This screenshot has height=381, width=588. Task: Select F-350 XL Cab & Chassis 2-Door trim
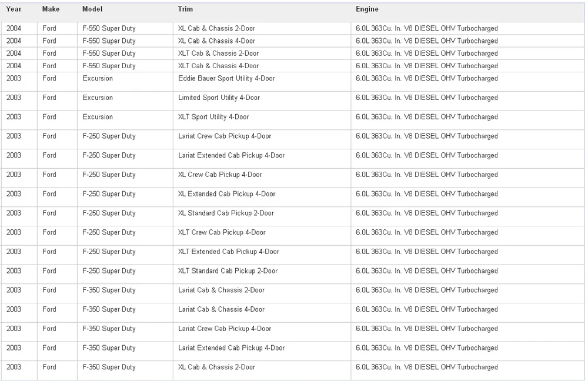tap(216, 367)
